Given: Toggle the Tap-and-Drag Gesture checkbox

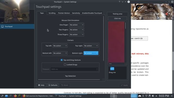Looking at the screenshot, I should 62,60.
